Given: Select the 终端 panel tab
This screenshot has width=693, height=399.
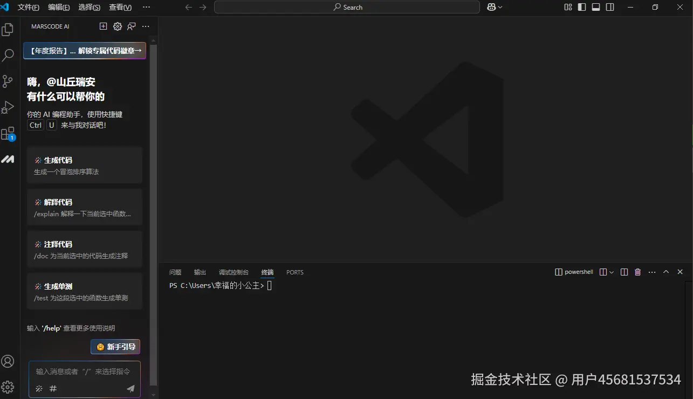Looking at the screenshot, I should point(267,272).
